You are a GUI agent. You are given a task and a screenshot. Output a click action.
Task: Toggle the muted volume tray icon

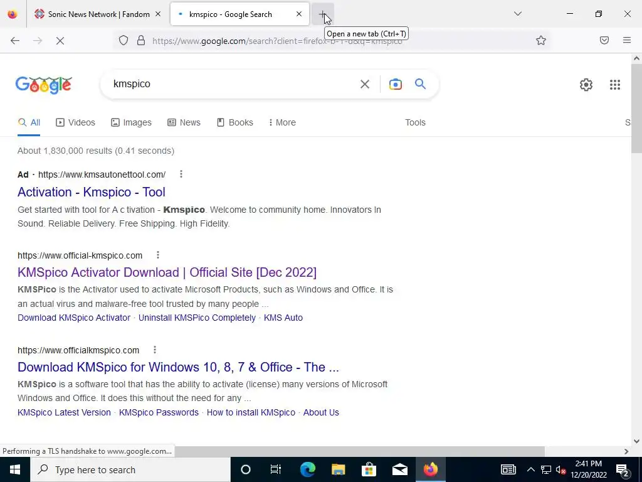[x=560, y=469]
